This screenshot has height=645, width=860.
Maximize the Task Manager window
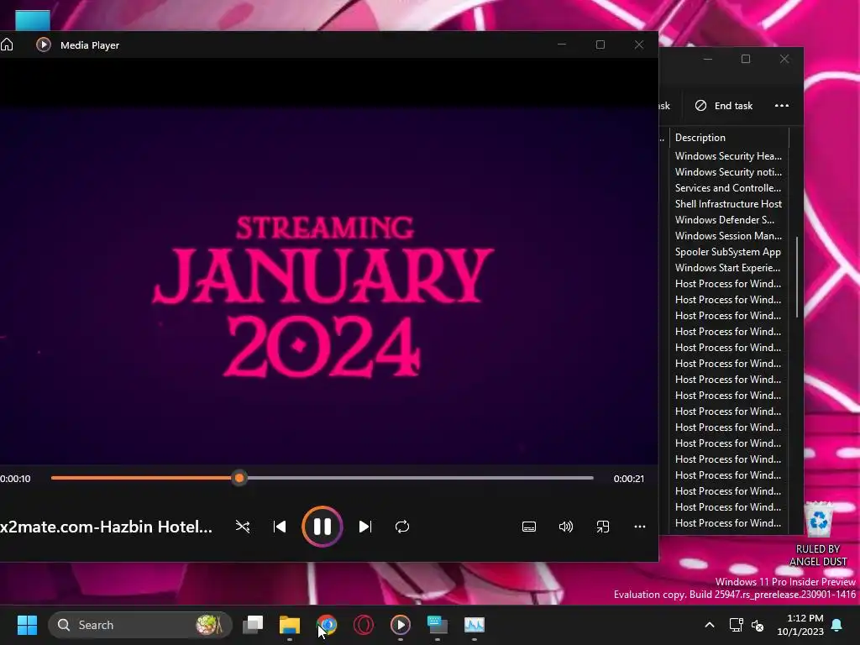pyautogui.click(x=746, y=59)
